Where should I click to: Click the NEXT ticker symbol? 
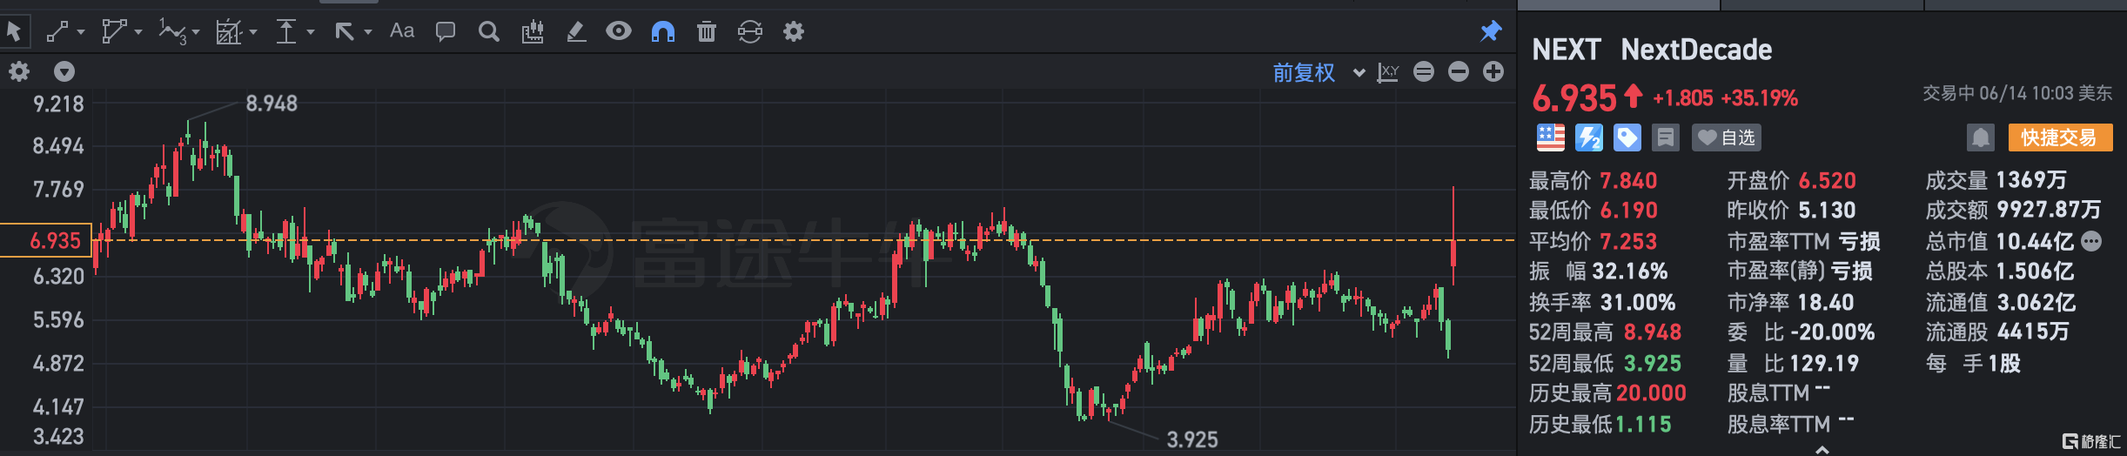(x=1566, y=50)
